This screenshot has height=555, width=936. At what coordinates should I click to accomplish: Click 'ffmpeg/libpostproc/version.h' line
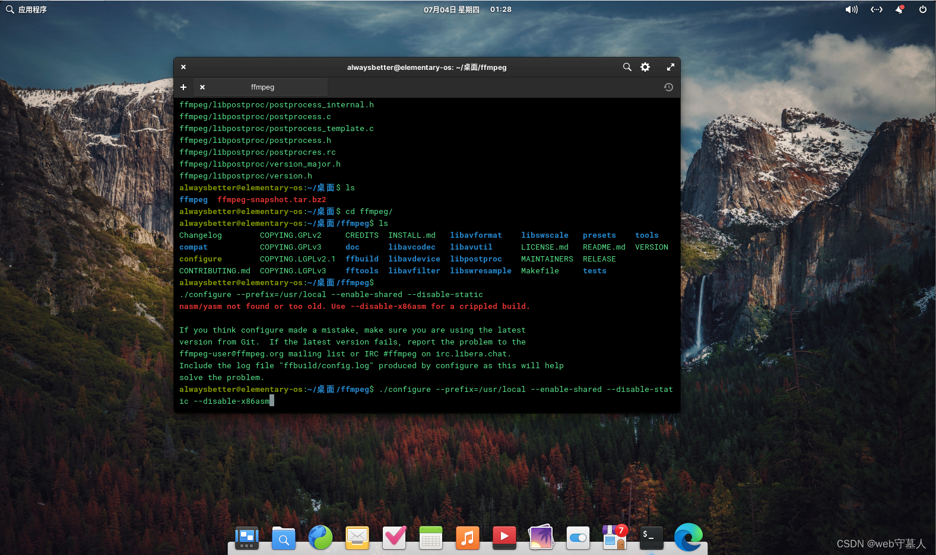246,176
